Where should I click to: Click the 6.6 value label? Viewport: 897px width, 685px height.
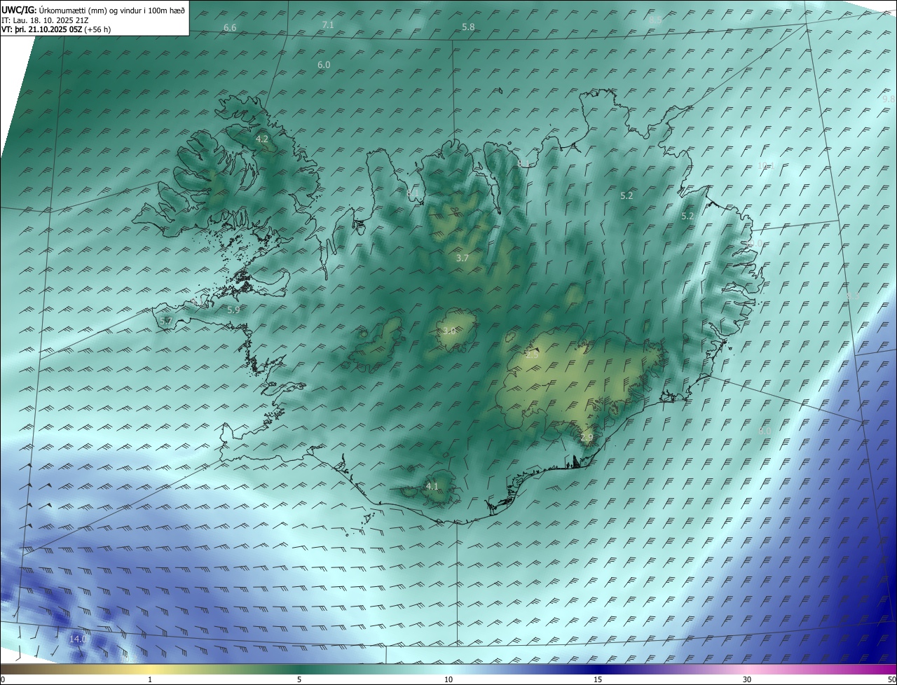click(x=230, y=27)
